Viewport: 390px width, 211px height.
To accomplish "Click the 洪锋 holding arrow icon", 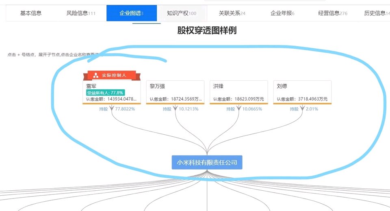I will point(239,108).
